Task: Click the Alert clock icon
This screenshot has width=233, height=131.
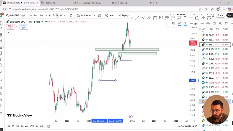Action: 107,15
